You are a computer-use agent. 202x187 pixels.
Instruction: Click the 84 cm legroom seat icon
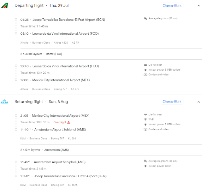coord(145,161)
